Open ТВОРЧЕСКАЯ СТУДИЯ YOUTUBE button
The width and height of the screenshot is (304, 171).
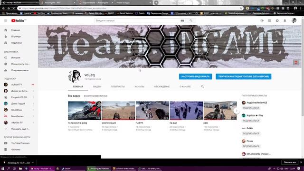244,76
